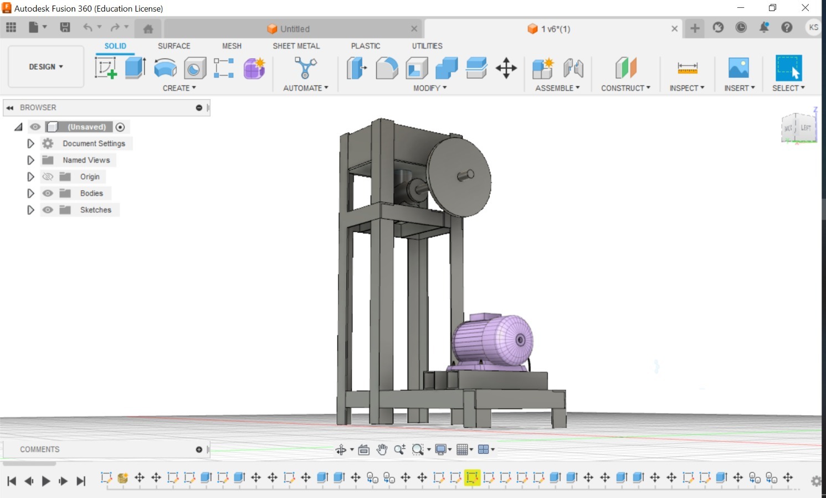The width and height of the screenshot is (826, 498).
Task: Click the timeline horizontal scrollbar
Action: point(29,464)
